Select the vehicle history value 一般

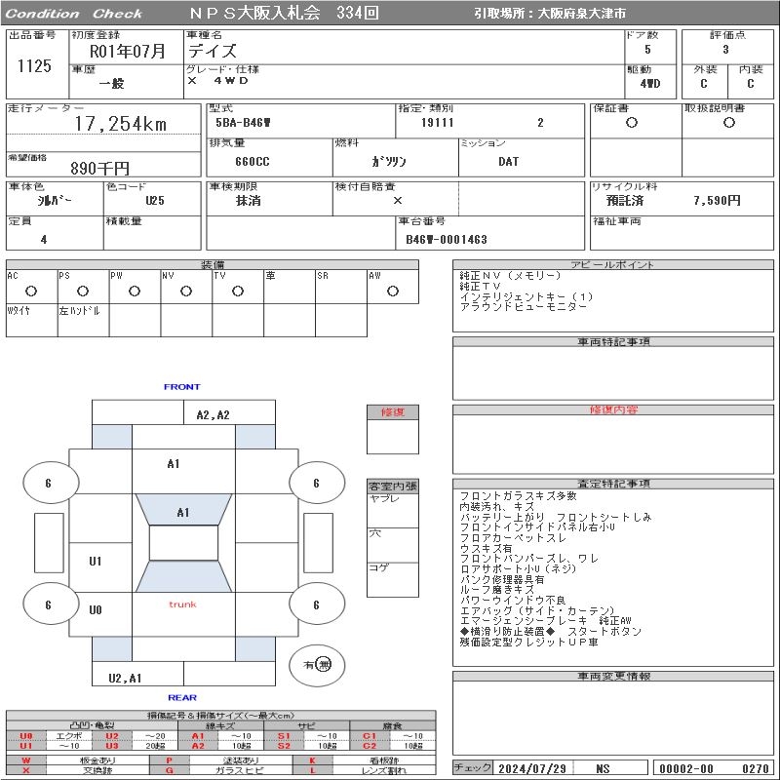[x=111, y=83]
